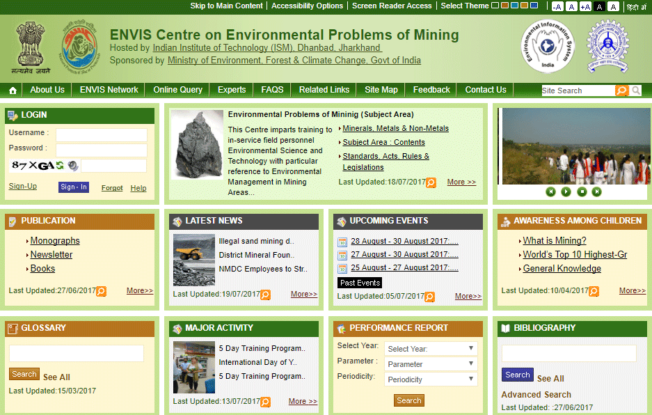
Task: Click the orange icon in Publication panel
Action: pos(101,291)
